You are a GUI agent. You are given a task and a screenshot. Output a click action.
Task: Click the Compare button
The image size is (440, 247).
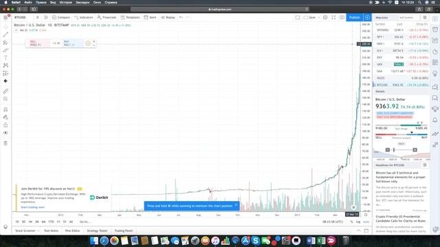click(x=61, y=17)
